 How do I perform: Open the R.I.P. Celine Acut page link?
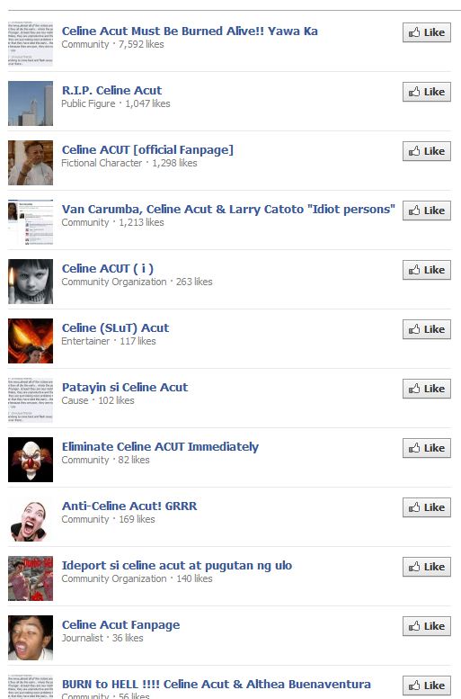(x=111, y=91)
